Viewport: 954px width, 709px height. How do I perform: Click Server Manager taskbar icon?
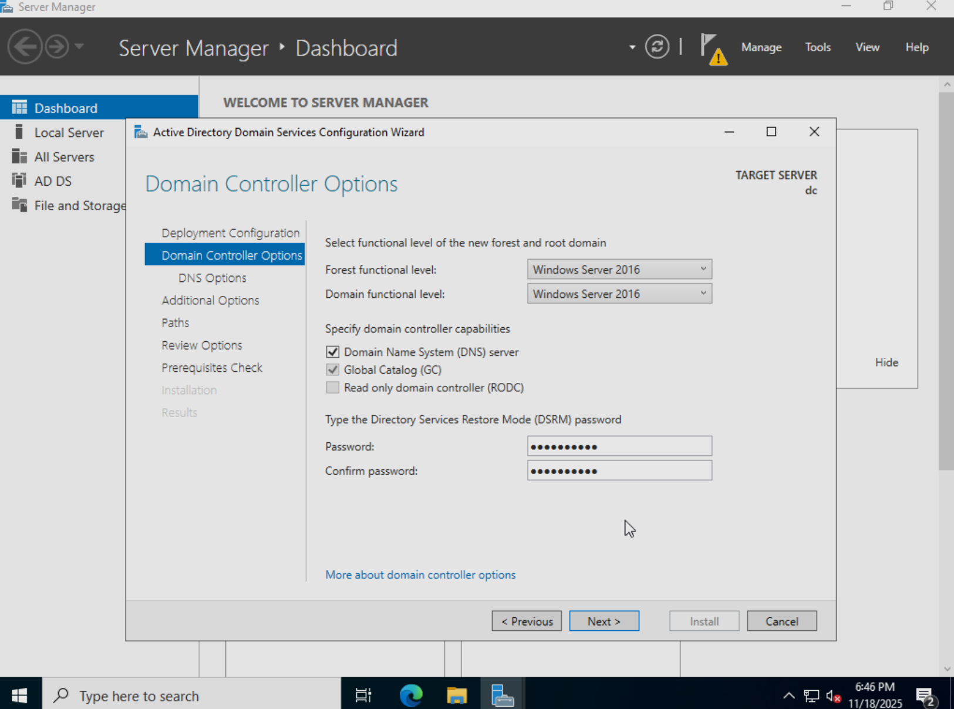503,695
